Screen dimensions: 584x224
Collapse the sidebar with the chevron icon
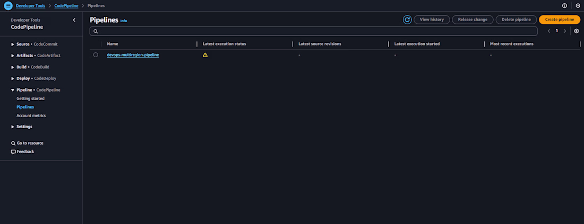point(74,20)
